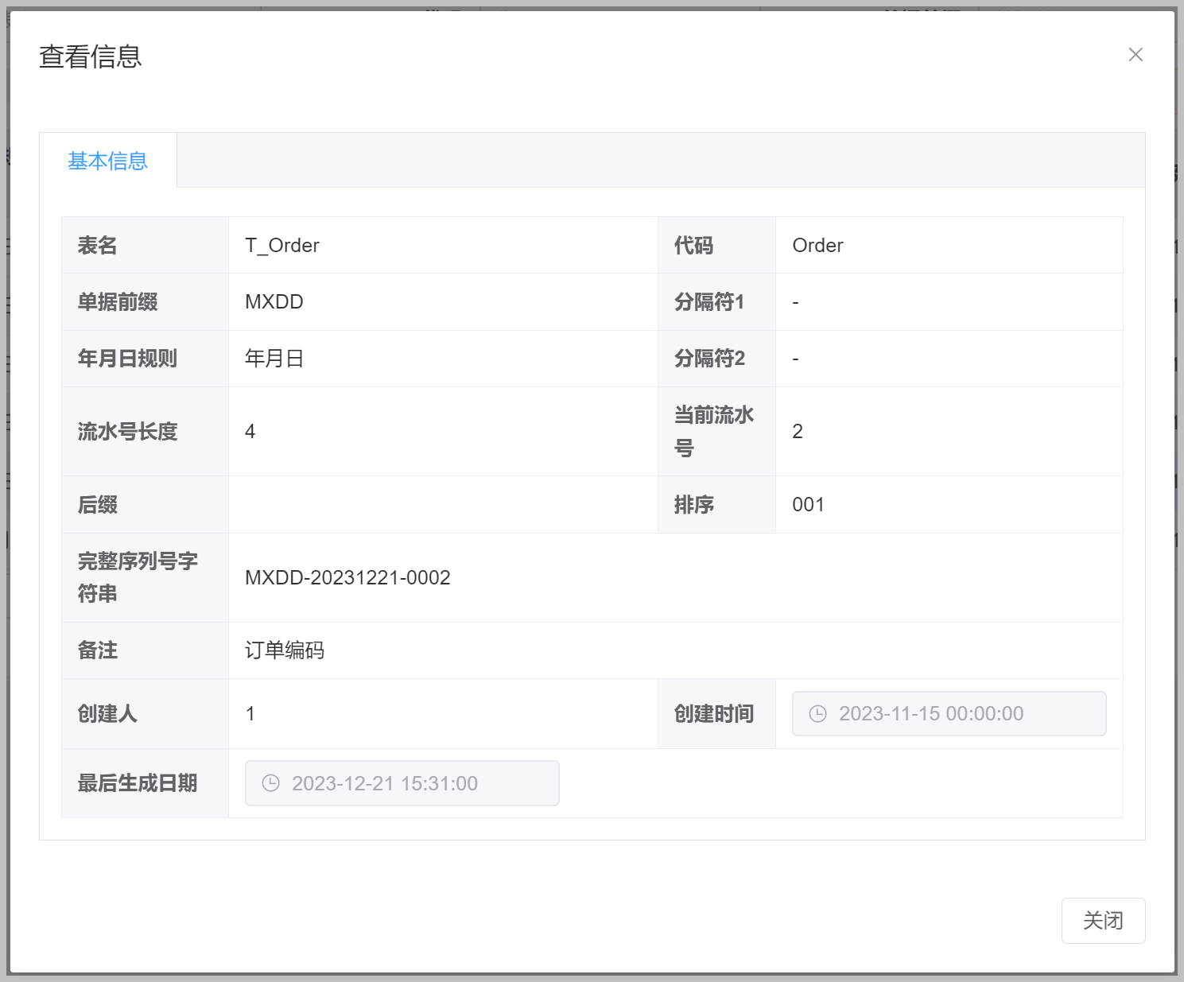Click the T_Order table name value
This screenshot has width=1184, height=982.
click(x=281, y=245)
